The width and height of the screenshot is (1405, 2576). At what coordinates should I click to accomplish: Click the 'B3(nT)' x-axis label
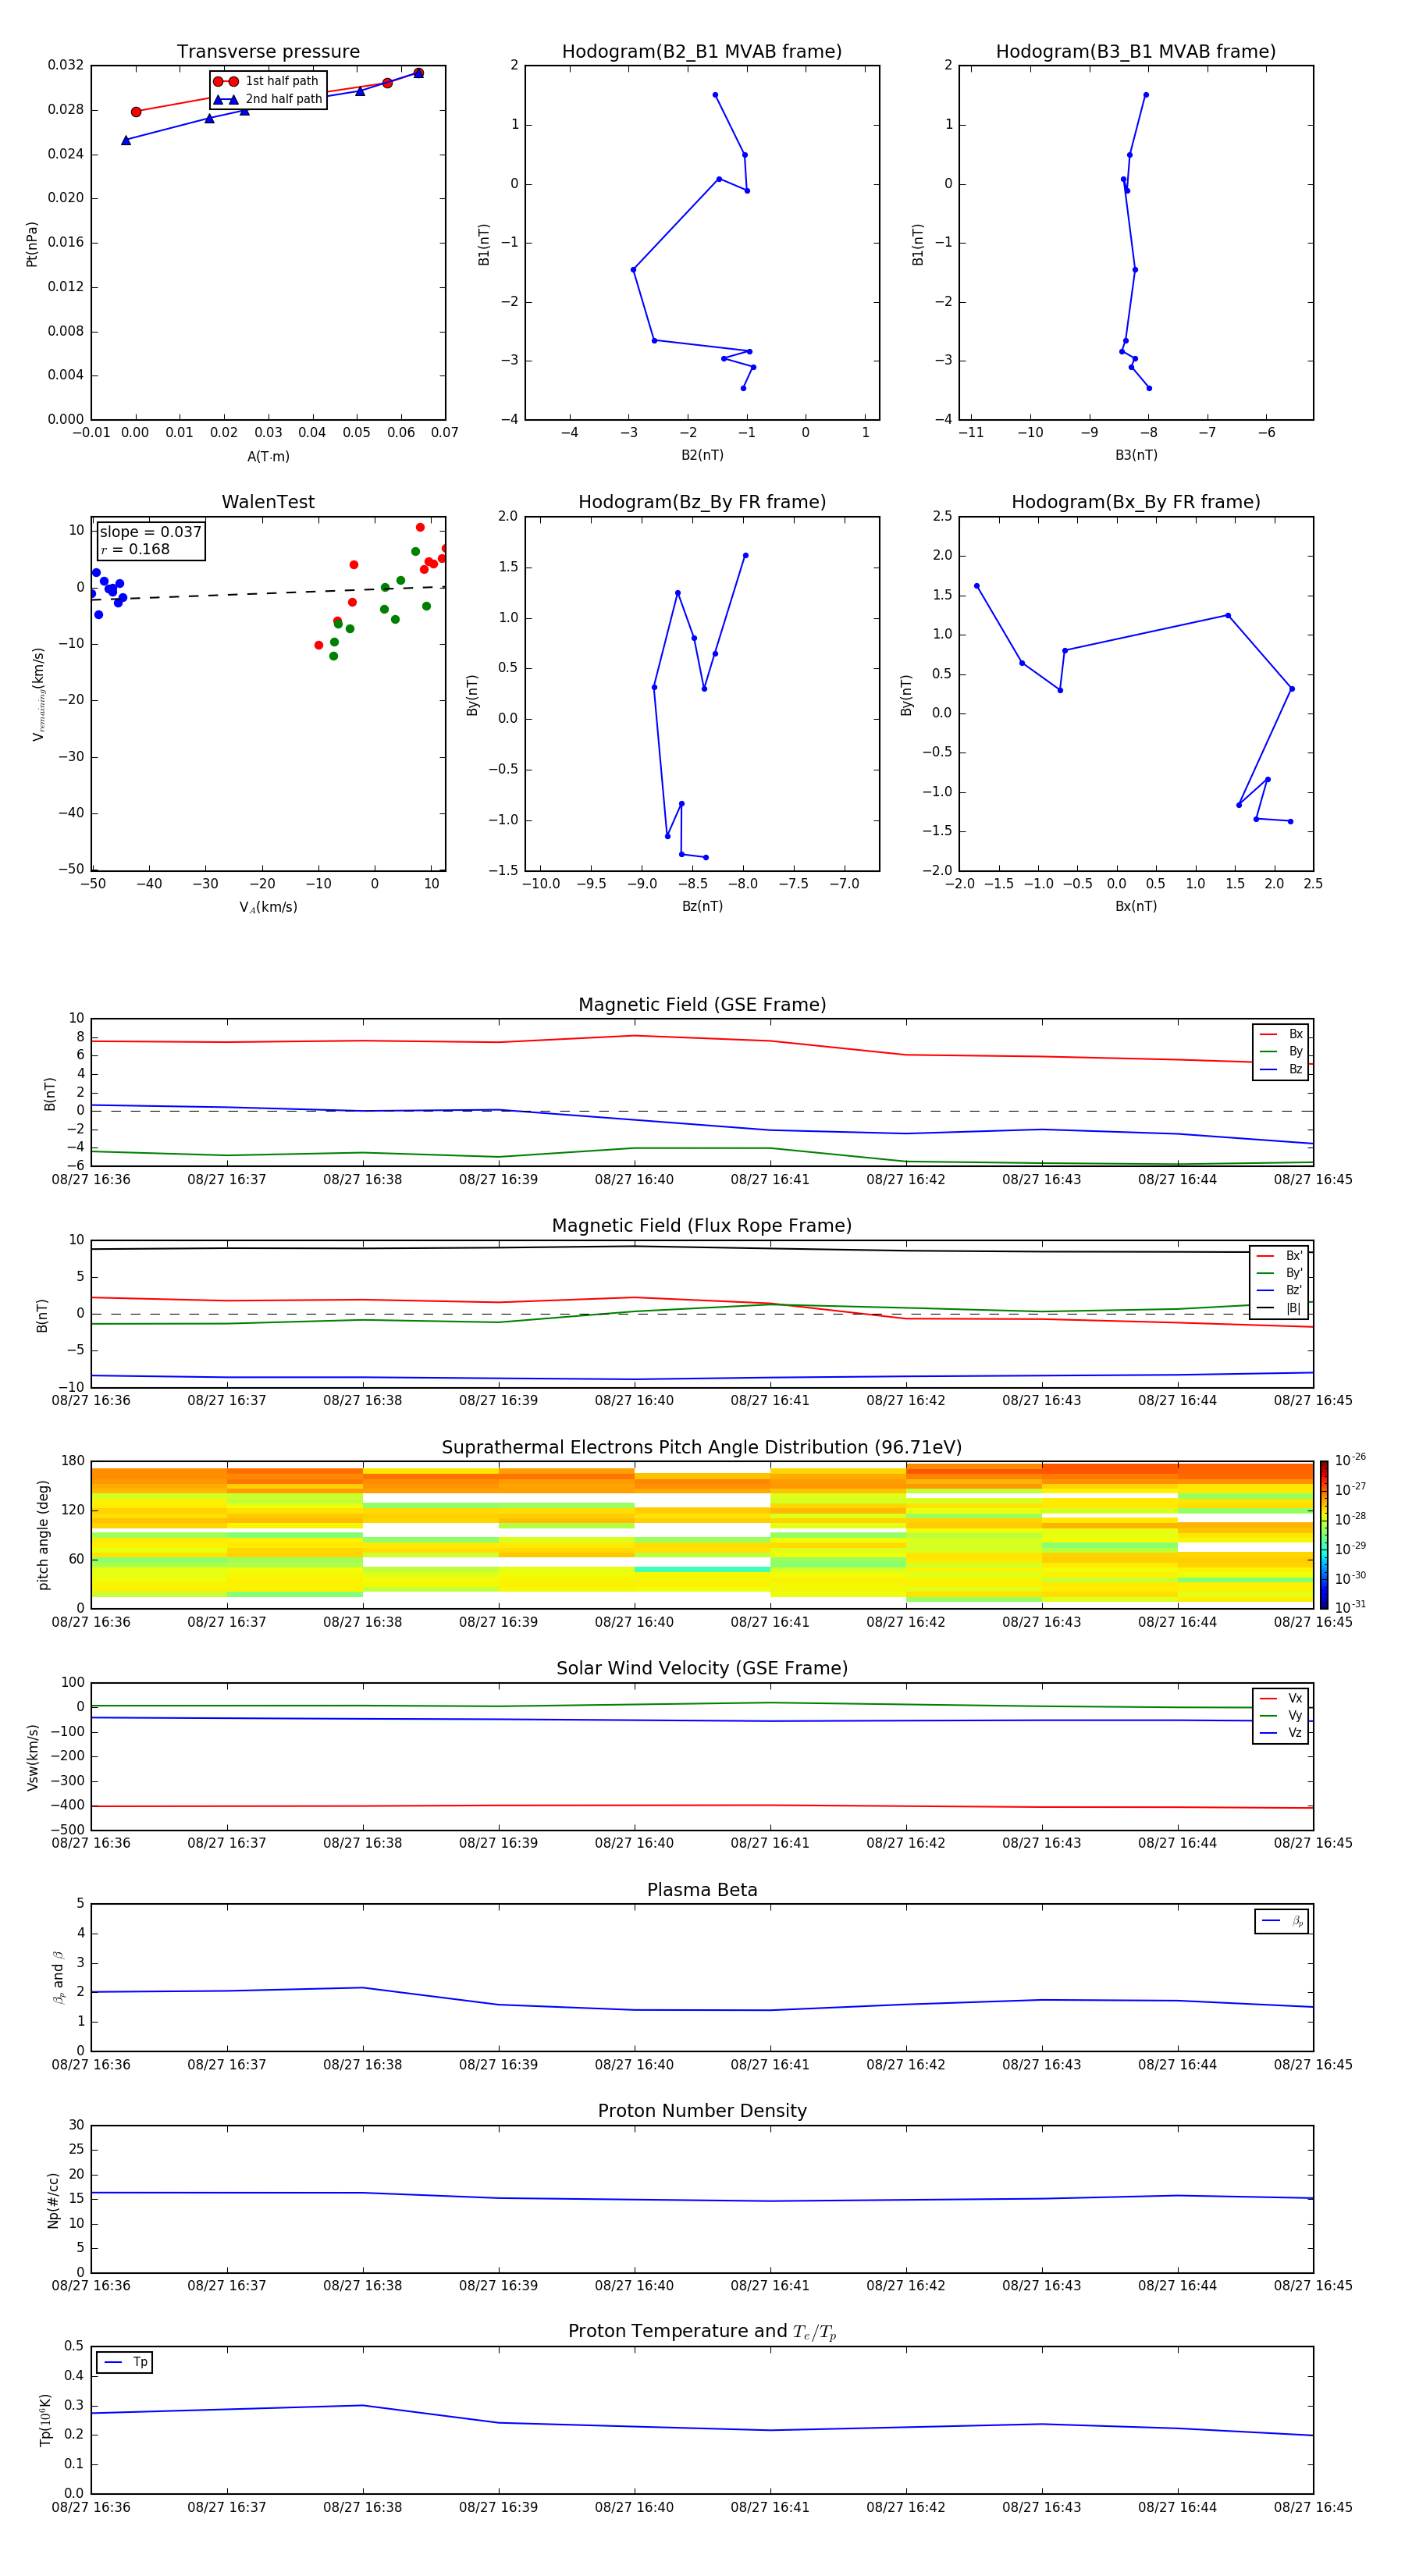point(1136,455)
